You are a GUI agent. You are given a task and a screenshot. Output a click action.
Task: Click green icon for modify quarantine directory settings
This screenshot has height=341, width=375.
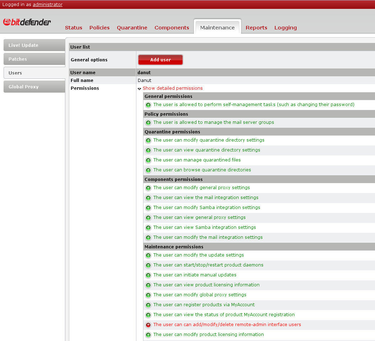pyautogui.click(x=148, y=141)
